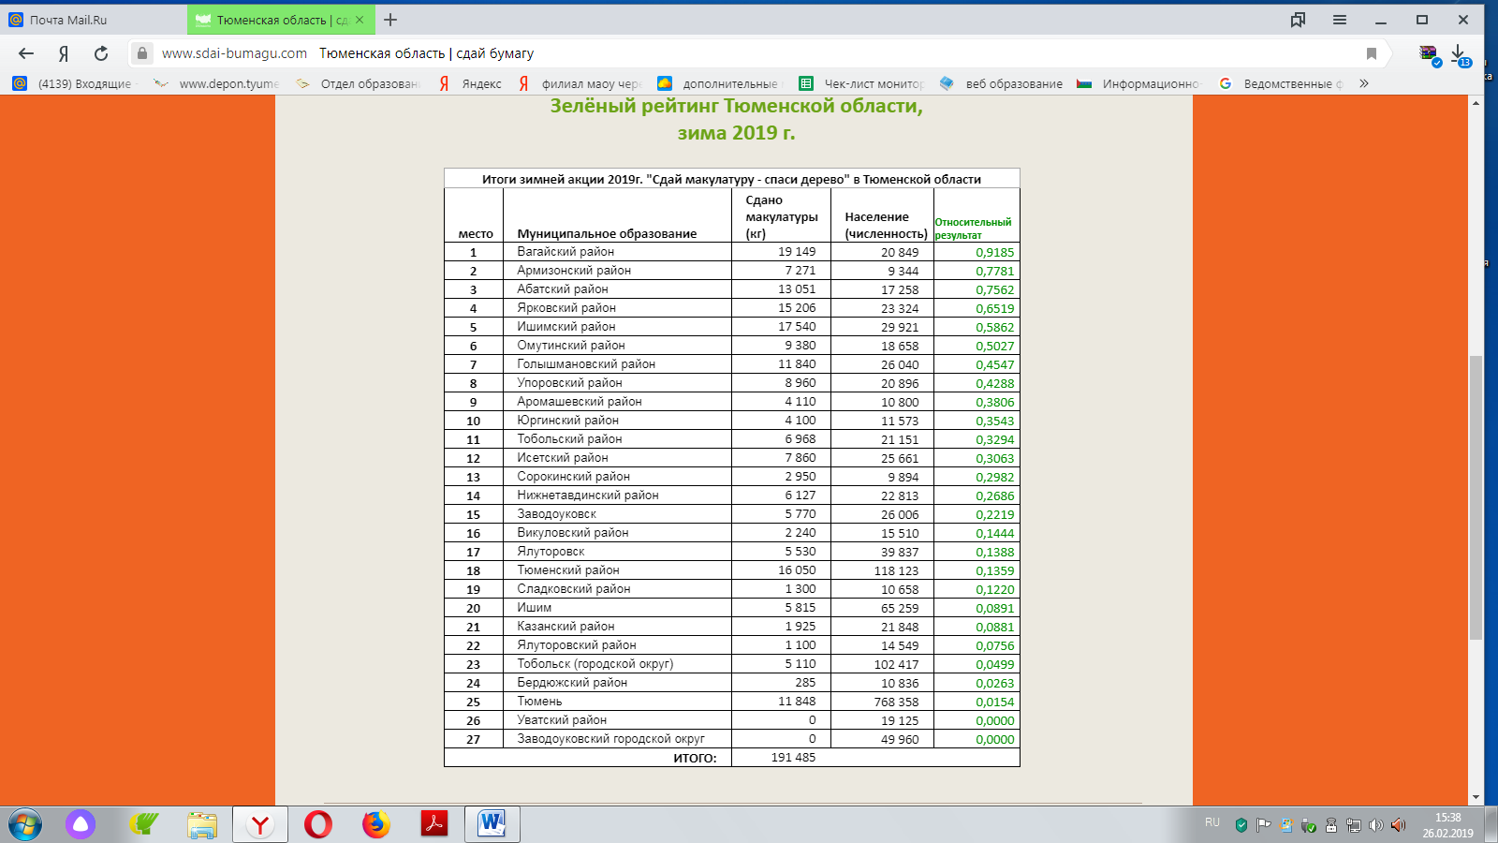Viewport: 1498px width, 843px height.
Task: Reload the page with refresh icon
Action: 101,53
